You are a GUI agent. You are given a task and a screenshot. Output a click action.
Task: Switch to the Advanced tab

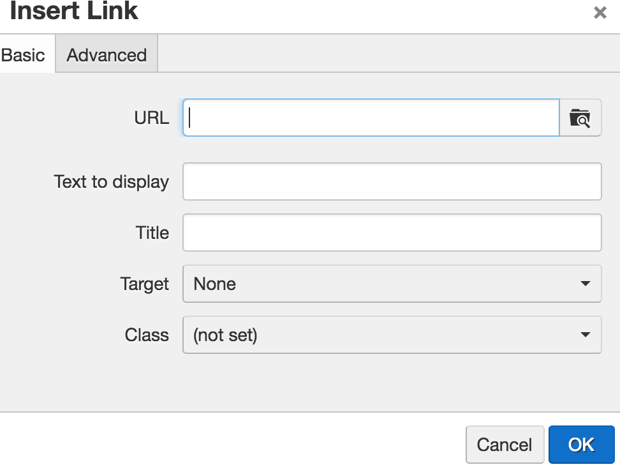(105, 55)
